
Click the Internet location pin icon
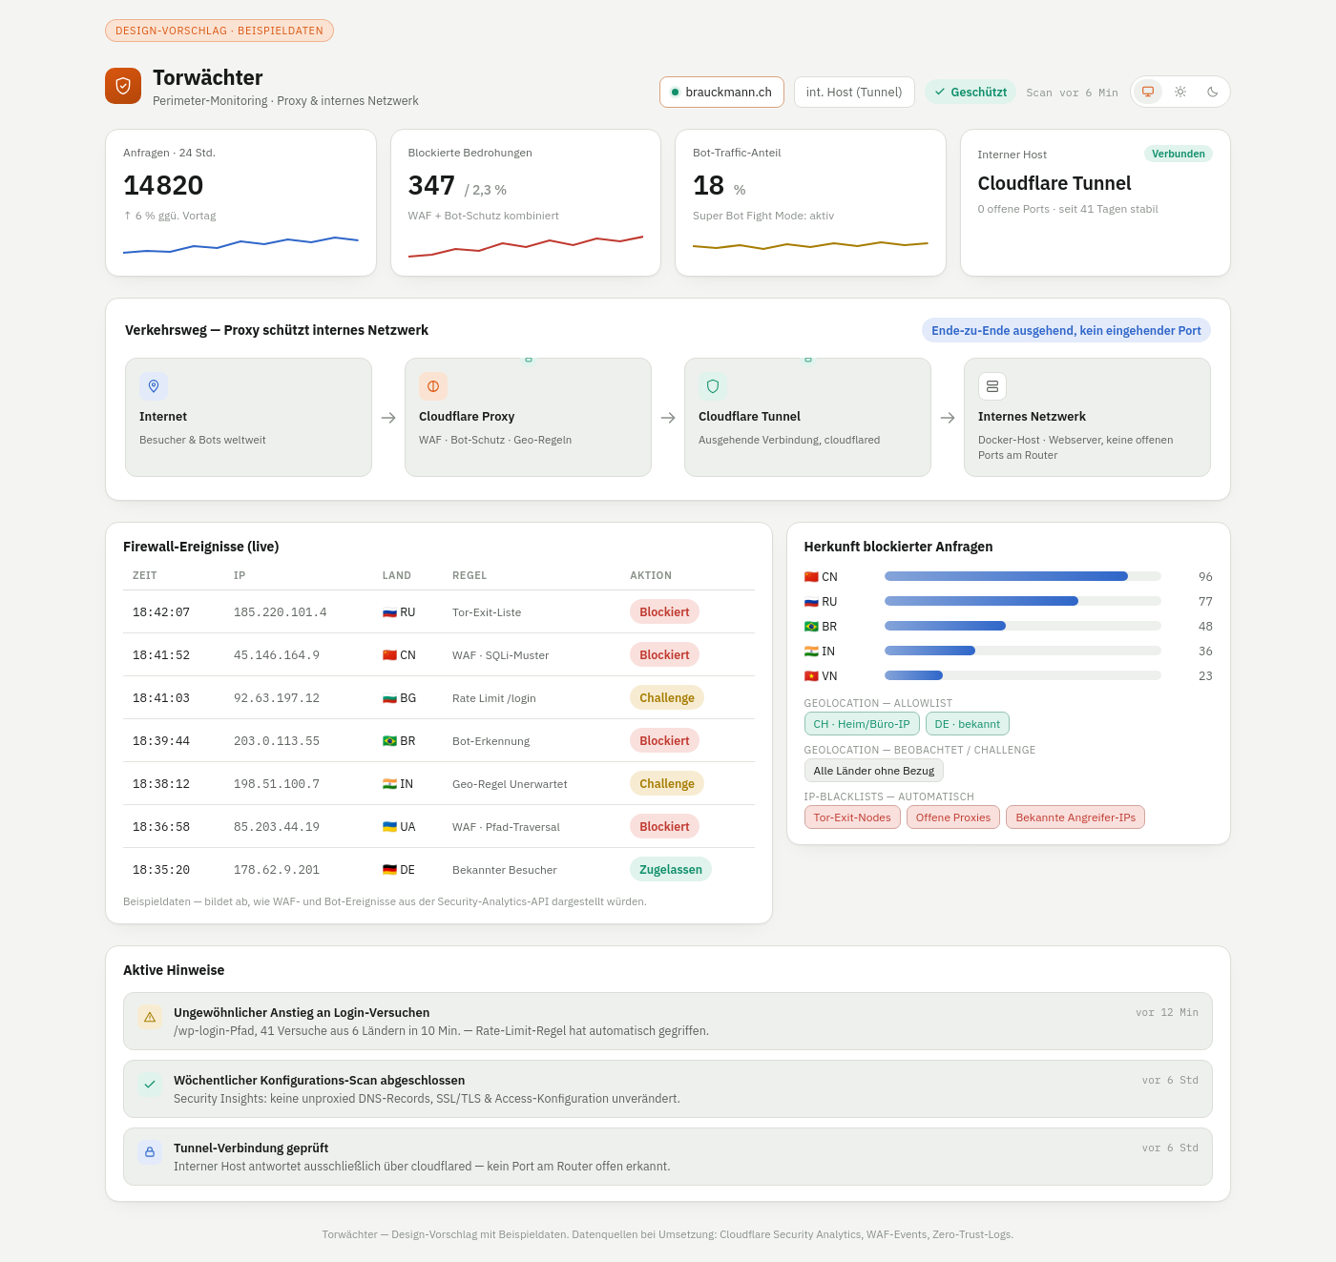pos(154,386)
